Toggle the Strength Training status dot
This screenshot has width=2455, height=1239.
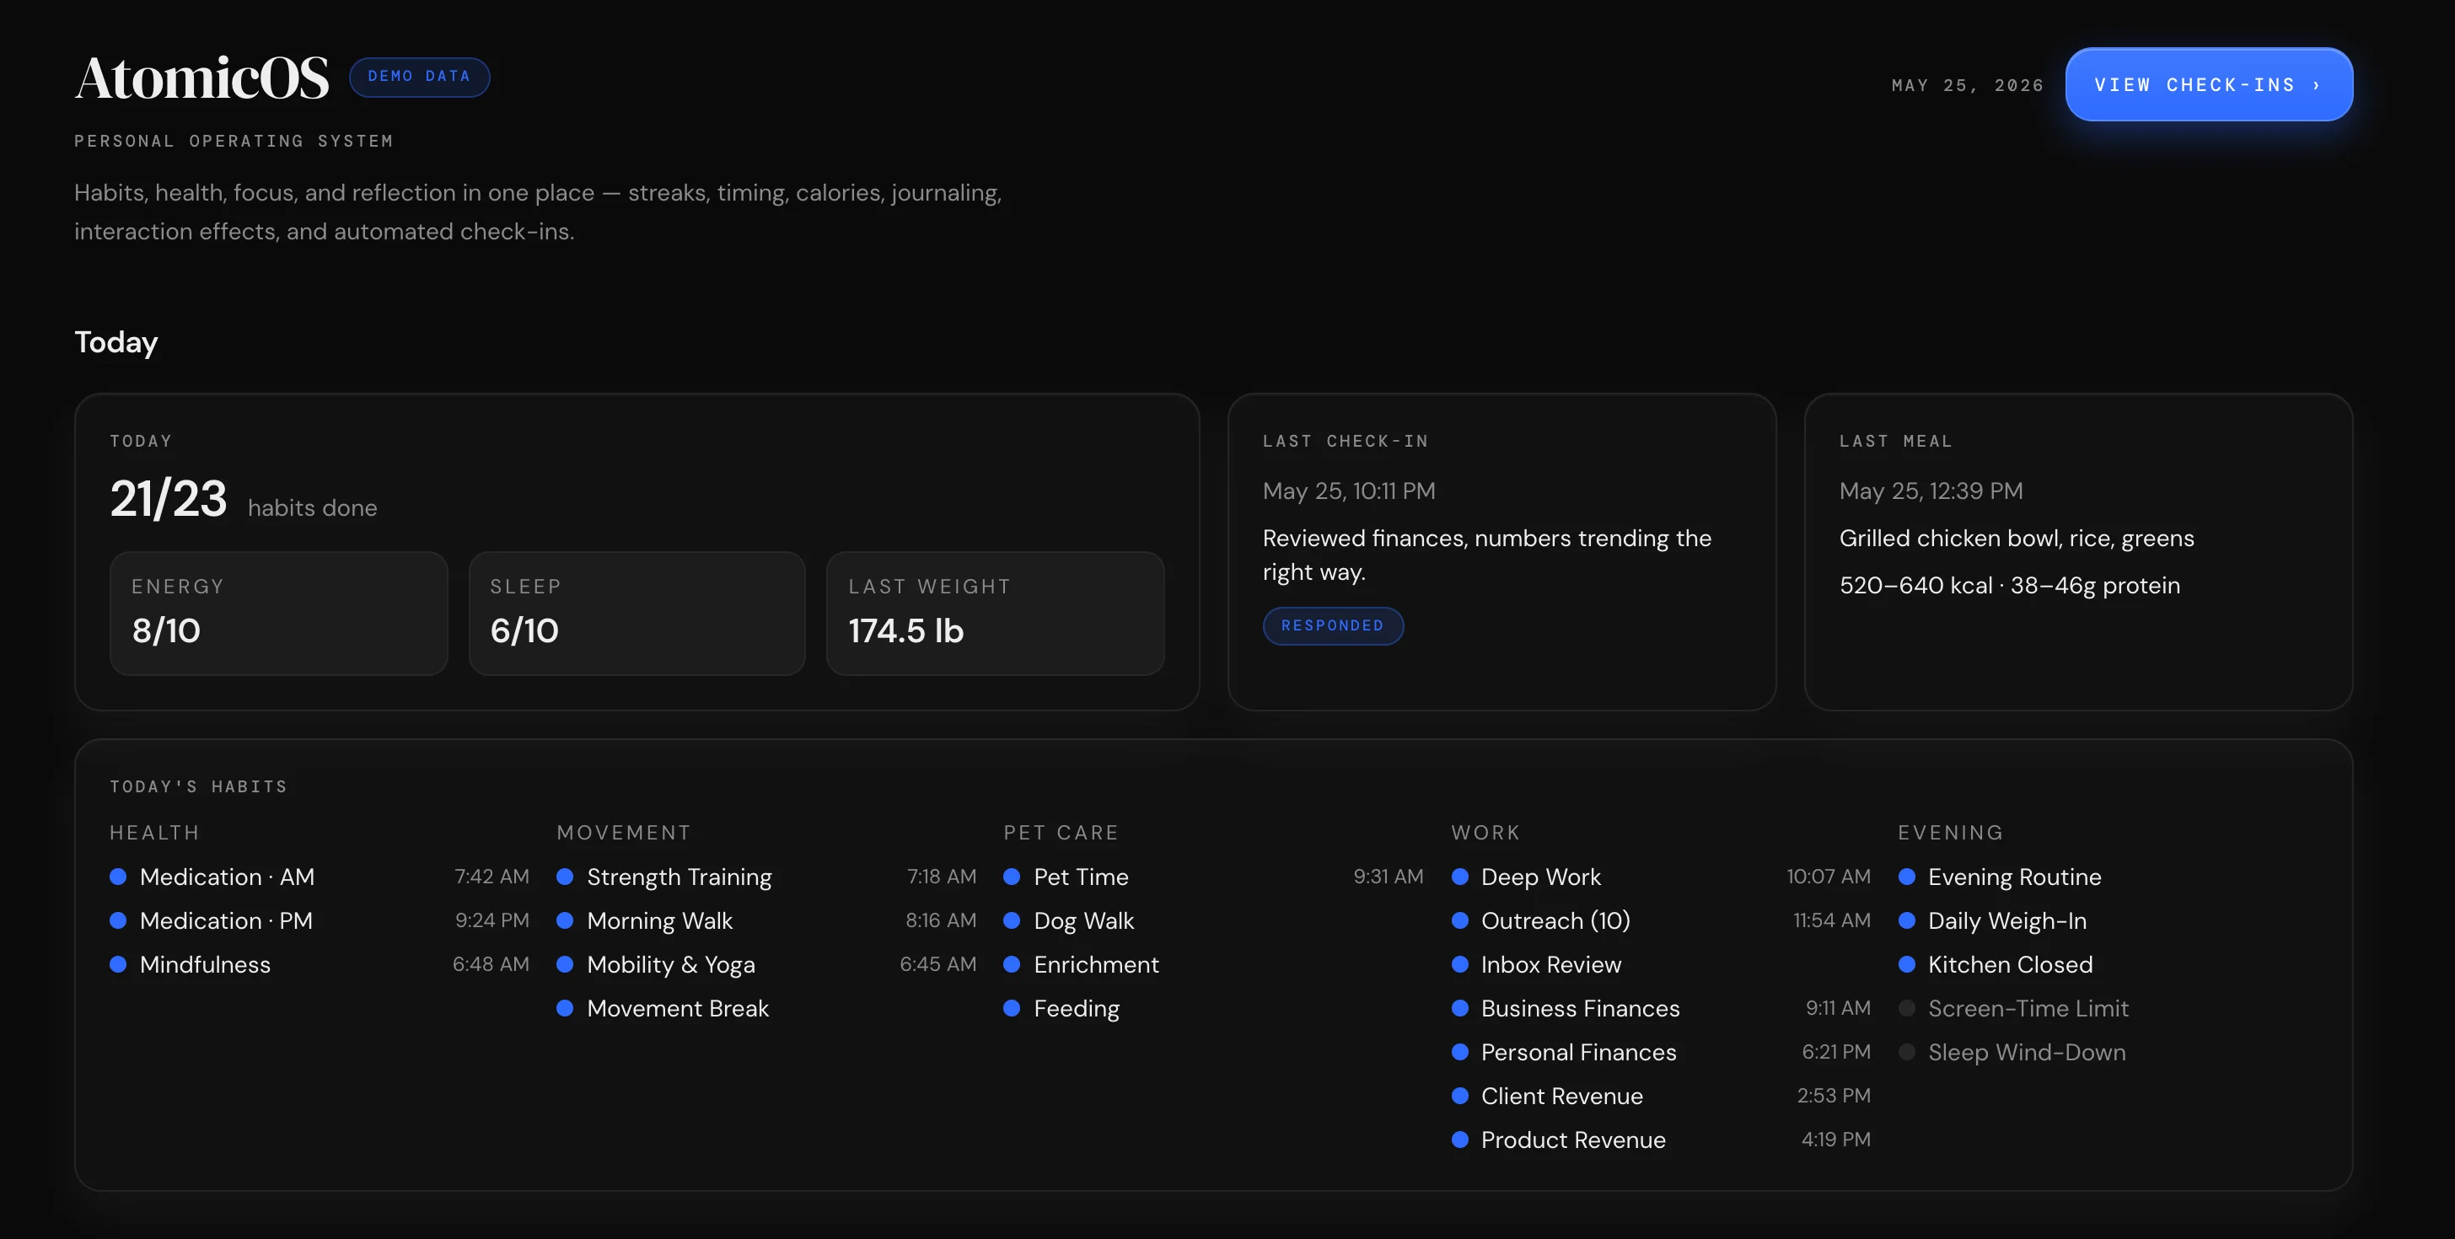[x=565, y=877]
